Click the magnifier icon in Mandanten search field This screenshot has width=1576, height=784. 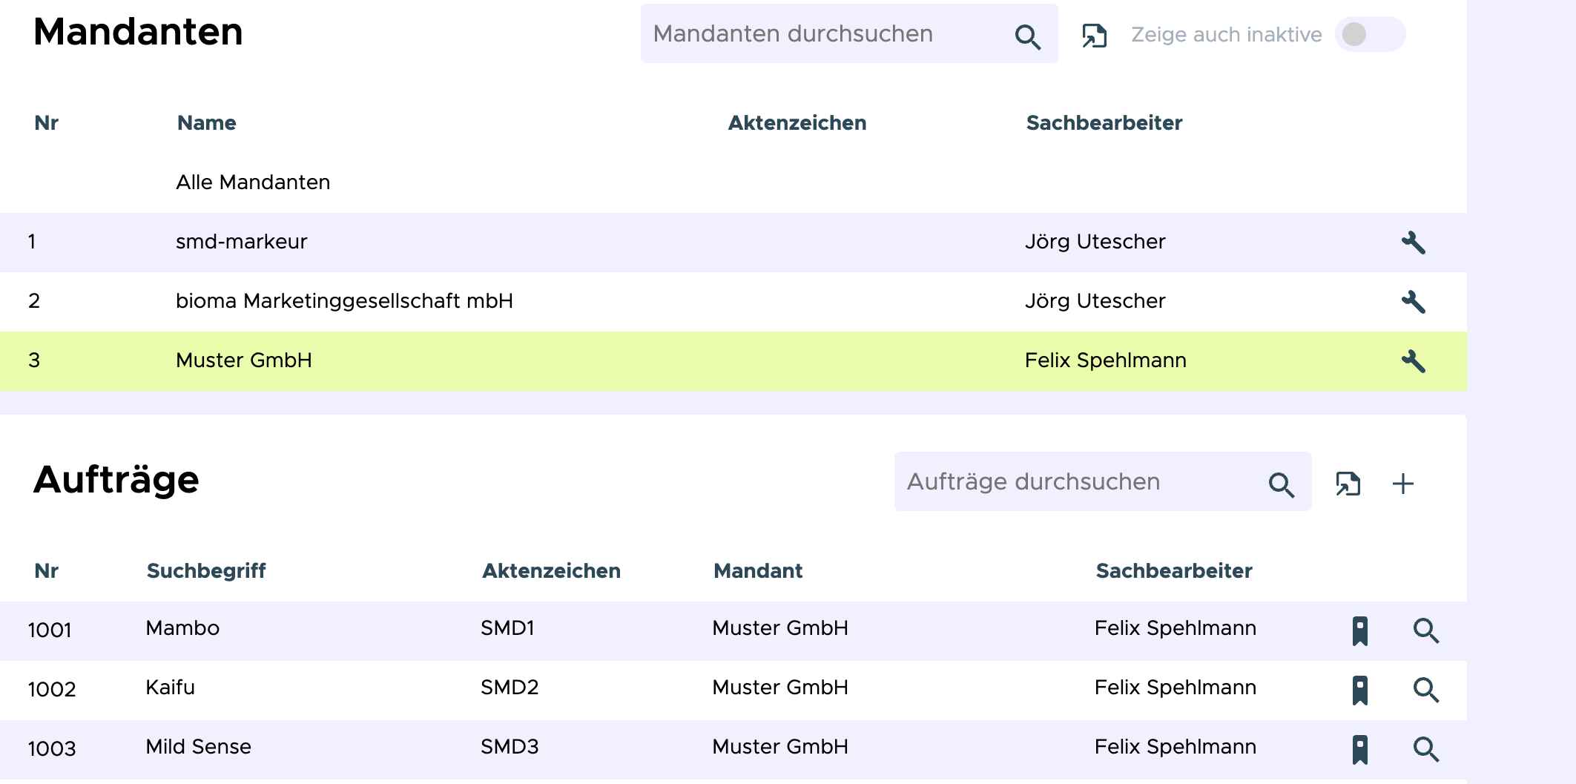(x=1027, y=36)
